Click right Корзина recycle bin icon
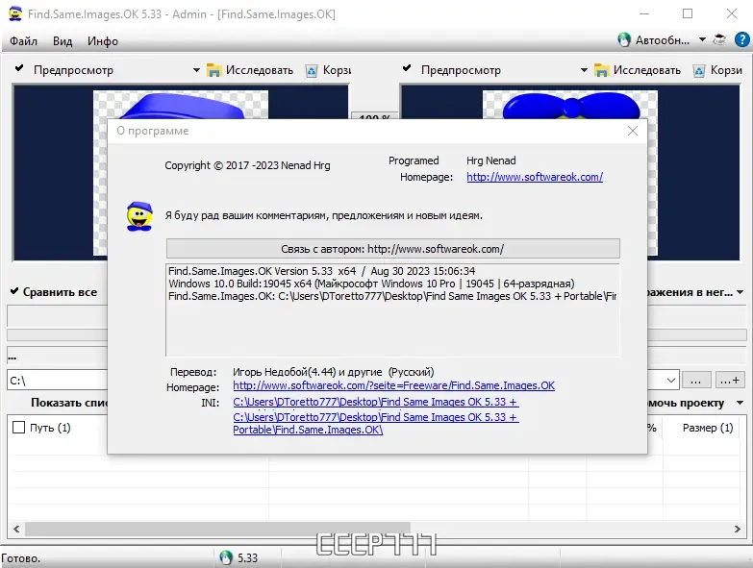Screen dimensions: 753x568 tap(699, 71)
